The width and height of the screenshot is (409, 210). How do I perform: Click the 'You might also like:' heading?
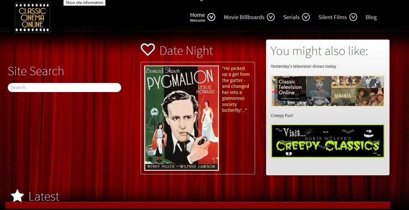[319, 51]
